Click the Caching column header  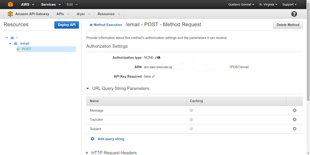[x=196, y=101]
